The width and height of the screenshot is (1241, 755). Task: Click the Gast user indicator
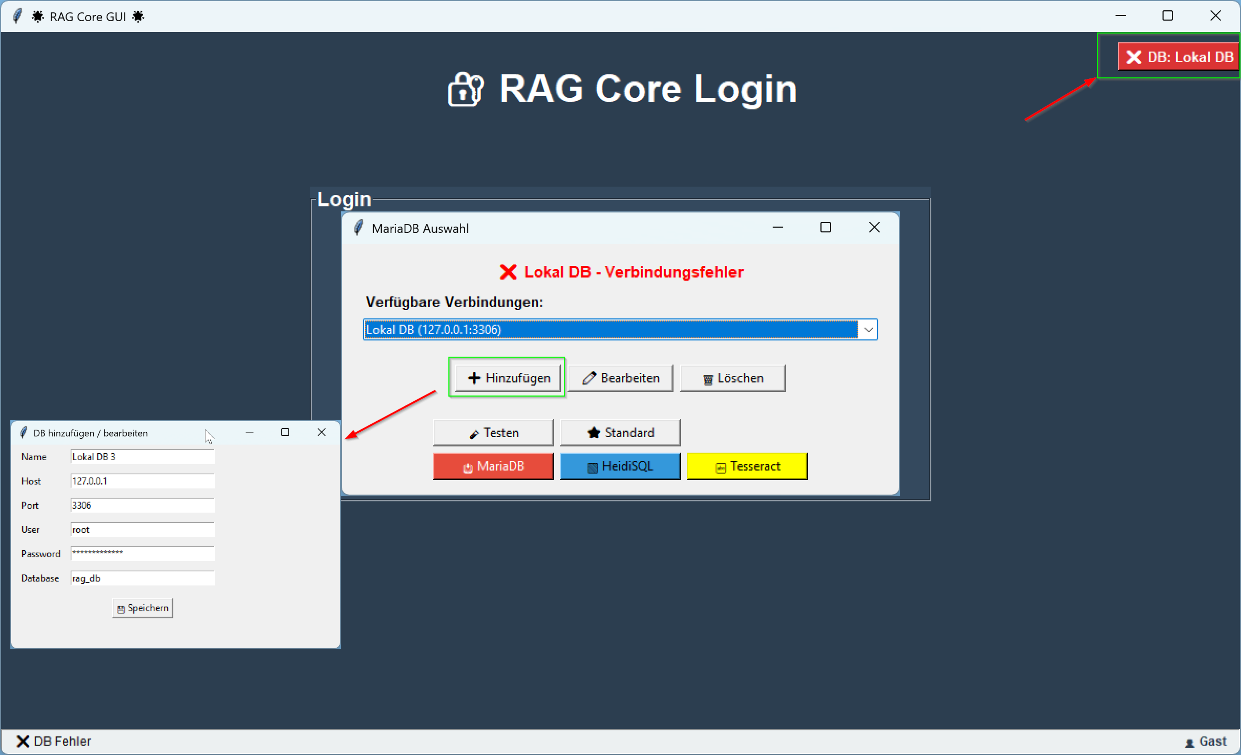pos(1206,741)
